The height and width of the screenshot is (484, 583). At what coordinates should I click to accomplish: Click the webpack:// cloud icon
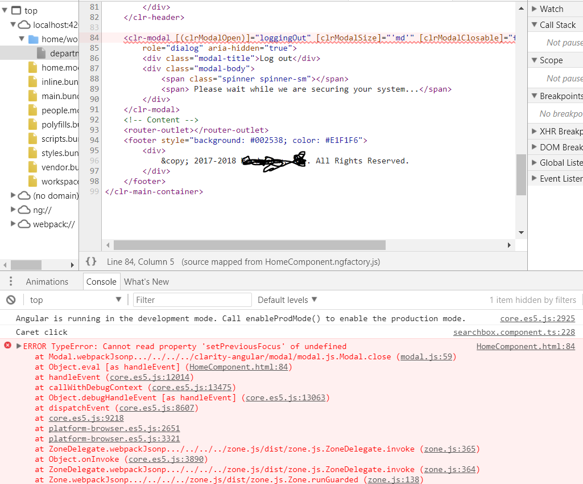coord(24,224)
